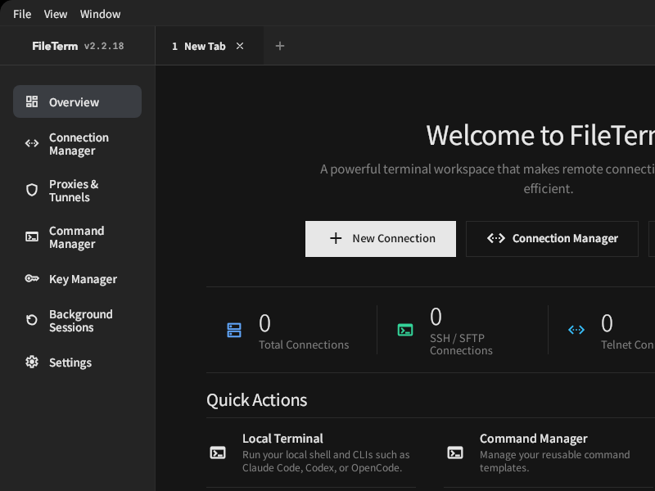Click the Overview grid icon in sidebar
Viewport: 655px width, 491px height.
(x=32, y=101)
